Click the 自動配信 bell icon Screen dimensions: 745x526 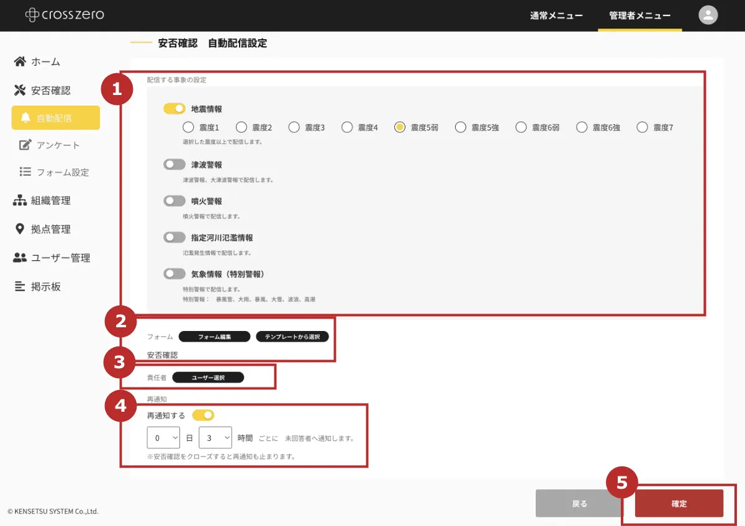click(x=24, y=117)
